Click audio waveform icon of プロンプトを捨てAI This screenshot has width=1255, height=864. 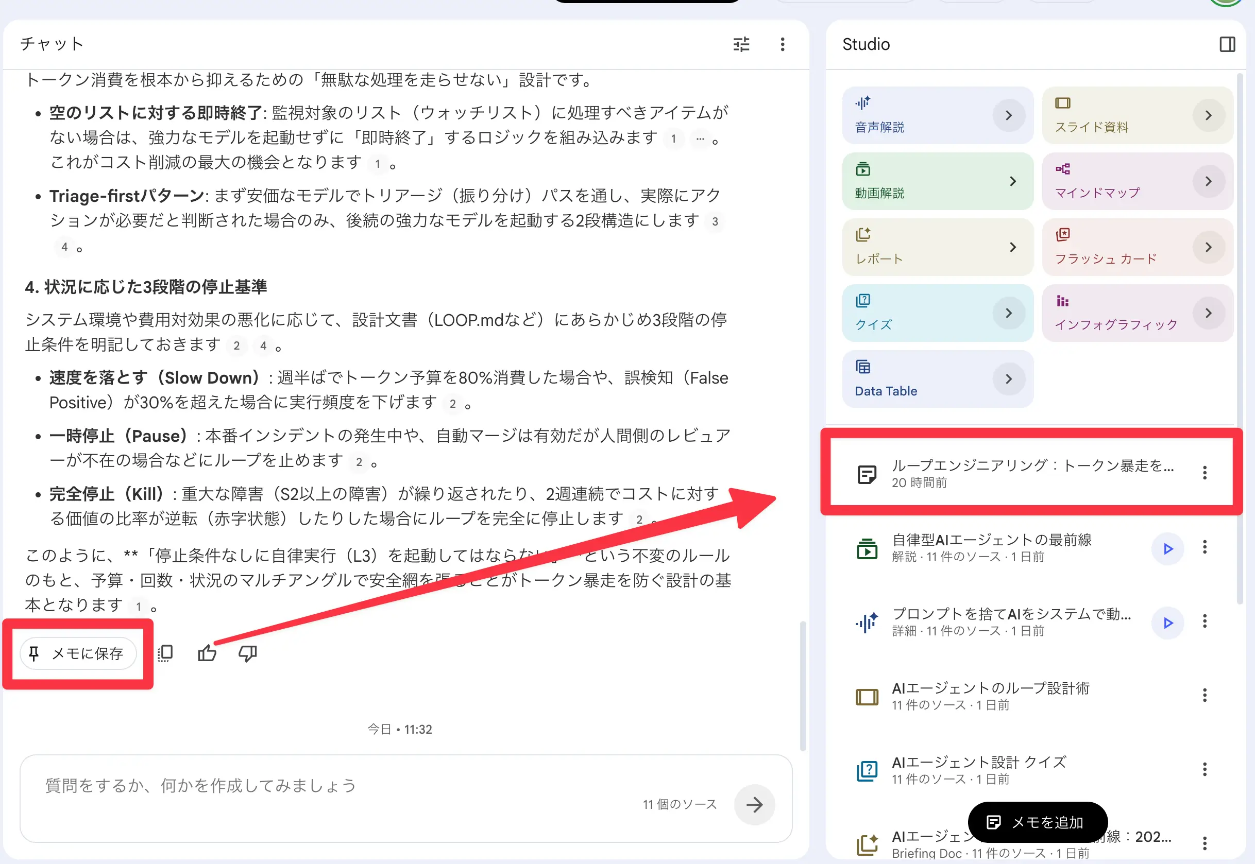click(867, 623)
